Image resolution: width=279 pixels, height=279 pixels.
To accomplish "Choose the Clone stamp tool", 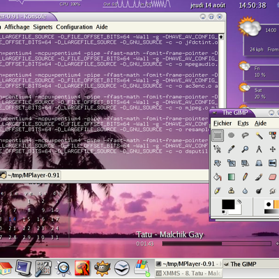I will [231, 191].
